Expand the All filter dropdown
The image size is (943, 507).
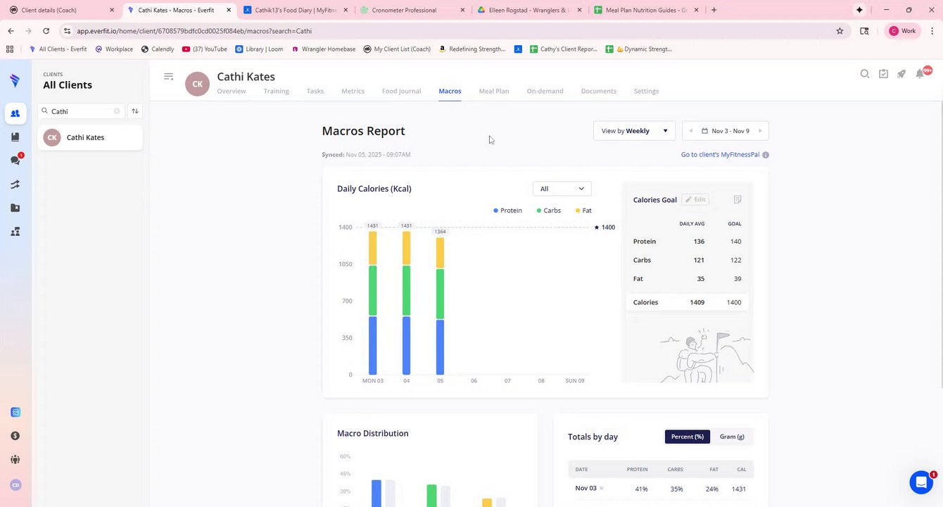click(x=562, y=189)
